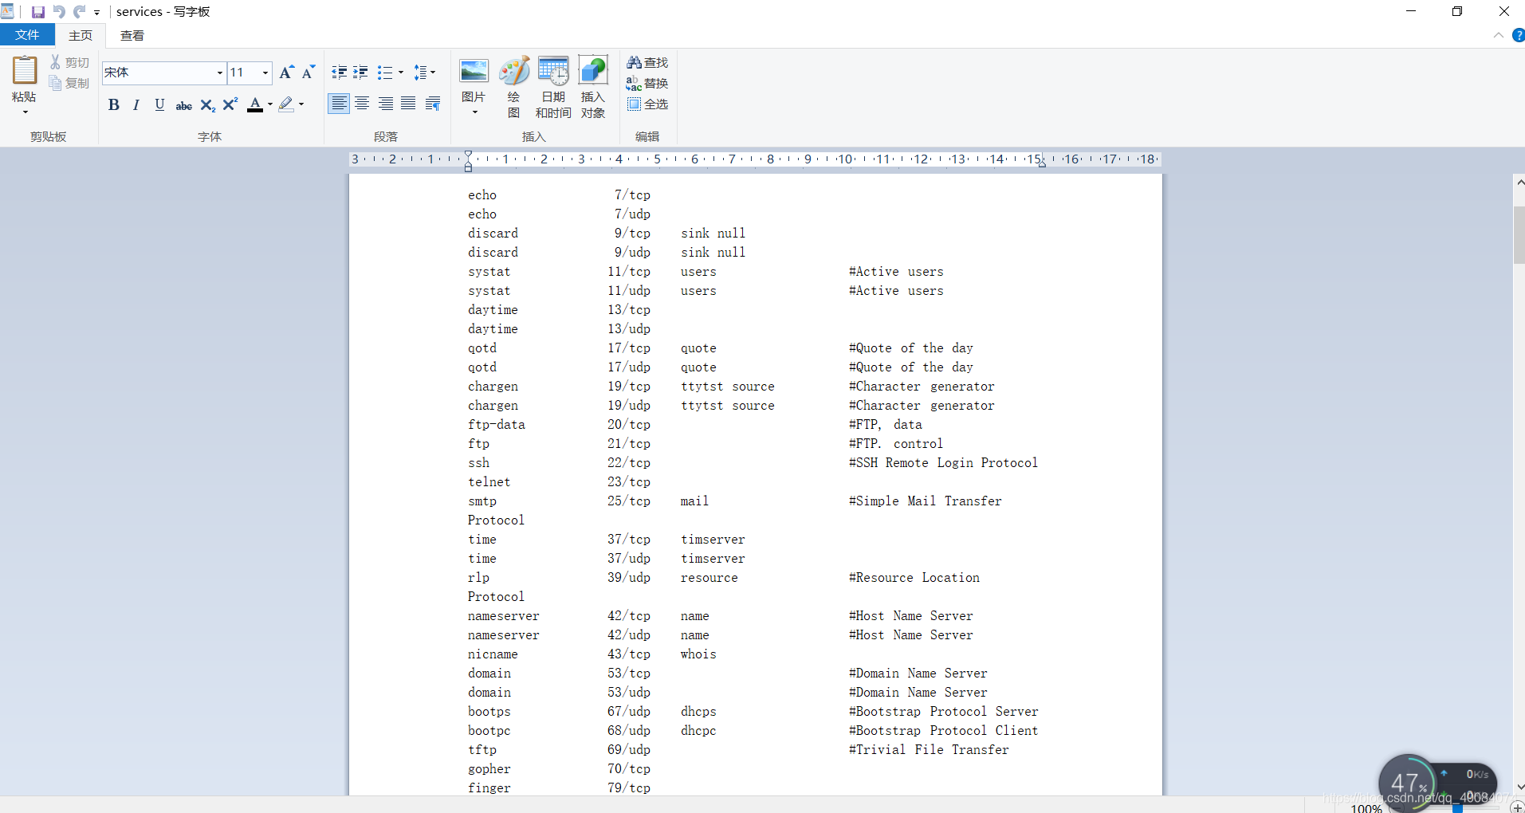The image size is (1525, 813).
Task: Open the font family combo box 宋体
Action: tap(163, 73)
